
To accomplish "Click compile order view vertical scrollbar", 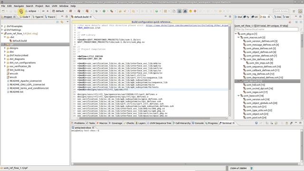I will click(302, 76).
